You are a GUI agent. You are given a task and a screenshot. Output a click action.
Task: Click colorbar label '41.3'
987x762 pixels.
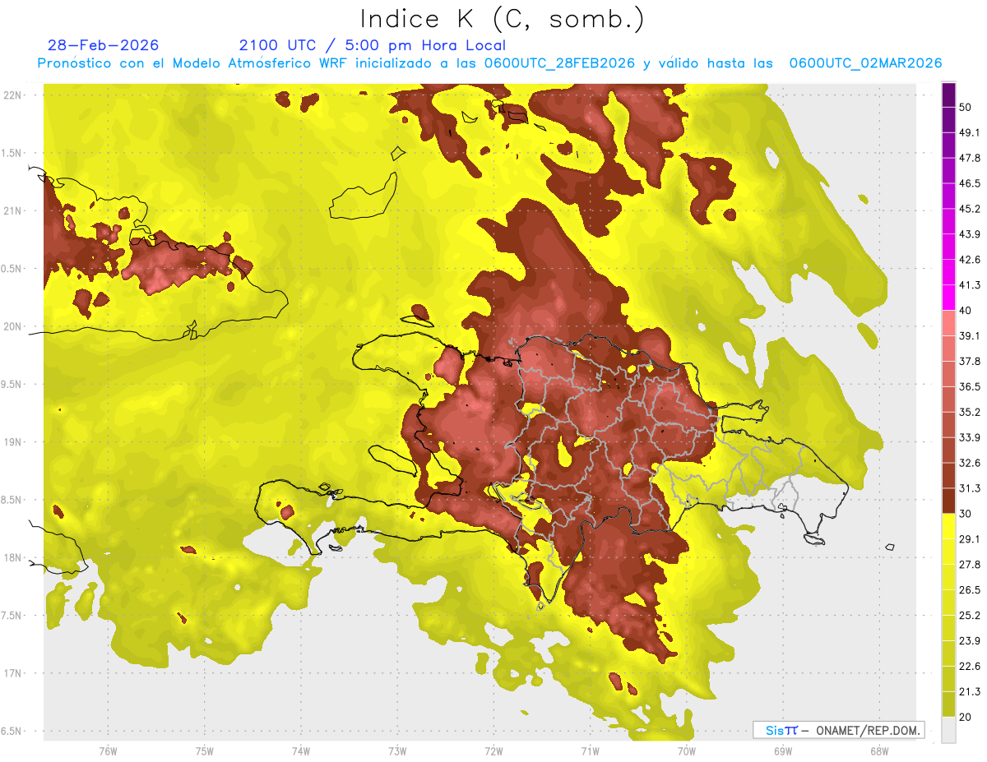point(971,285)
